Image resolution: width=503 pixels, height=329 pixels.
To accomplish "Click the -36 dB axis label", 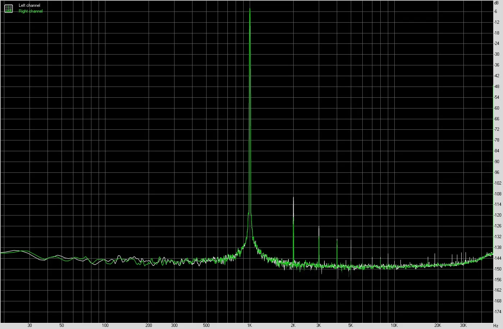I will point(497,65).
